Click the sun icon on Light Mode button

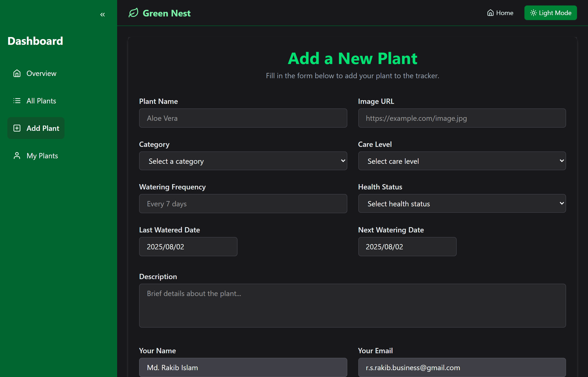pos(533,13)
